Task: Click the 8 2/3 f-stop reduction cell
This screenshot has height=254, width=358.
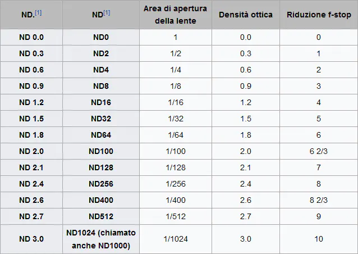Action: (x=319, y=200)
